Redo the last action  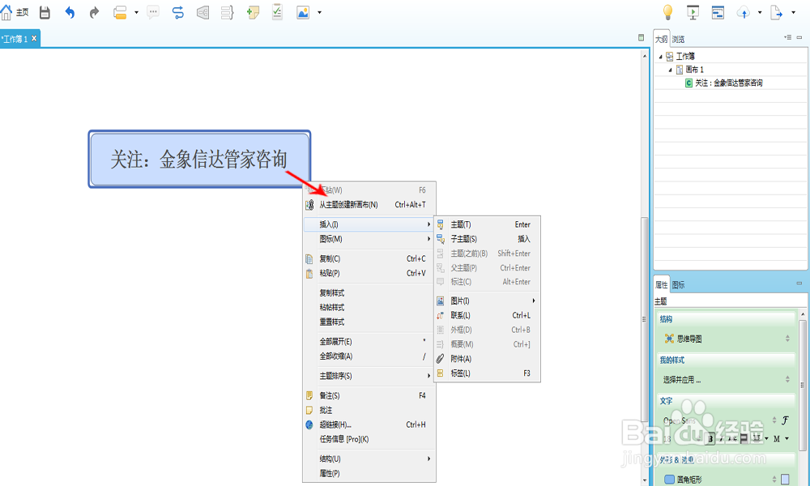94,11
